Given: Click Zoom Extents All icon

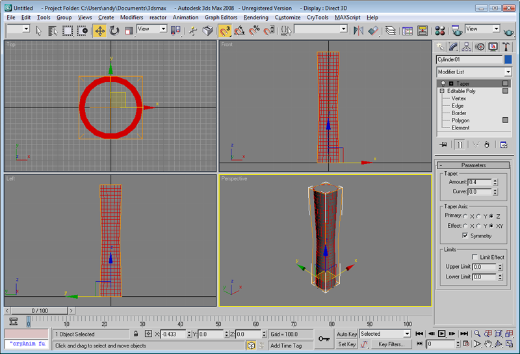Looking at the screenshot, I should pos(509,333).
